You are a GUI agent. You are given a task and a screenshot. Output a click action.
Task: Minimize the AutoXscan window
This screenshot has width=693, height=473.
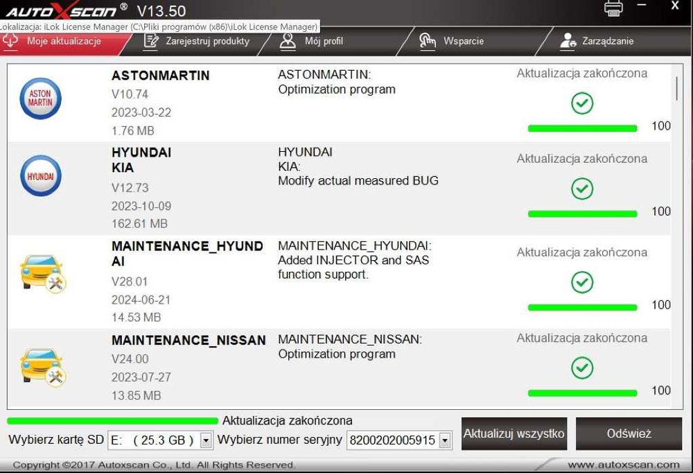[642, 6]
